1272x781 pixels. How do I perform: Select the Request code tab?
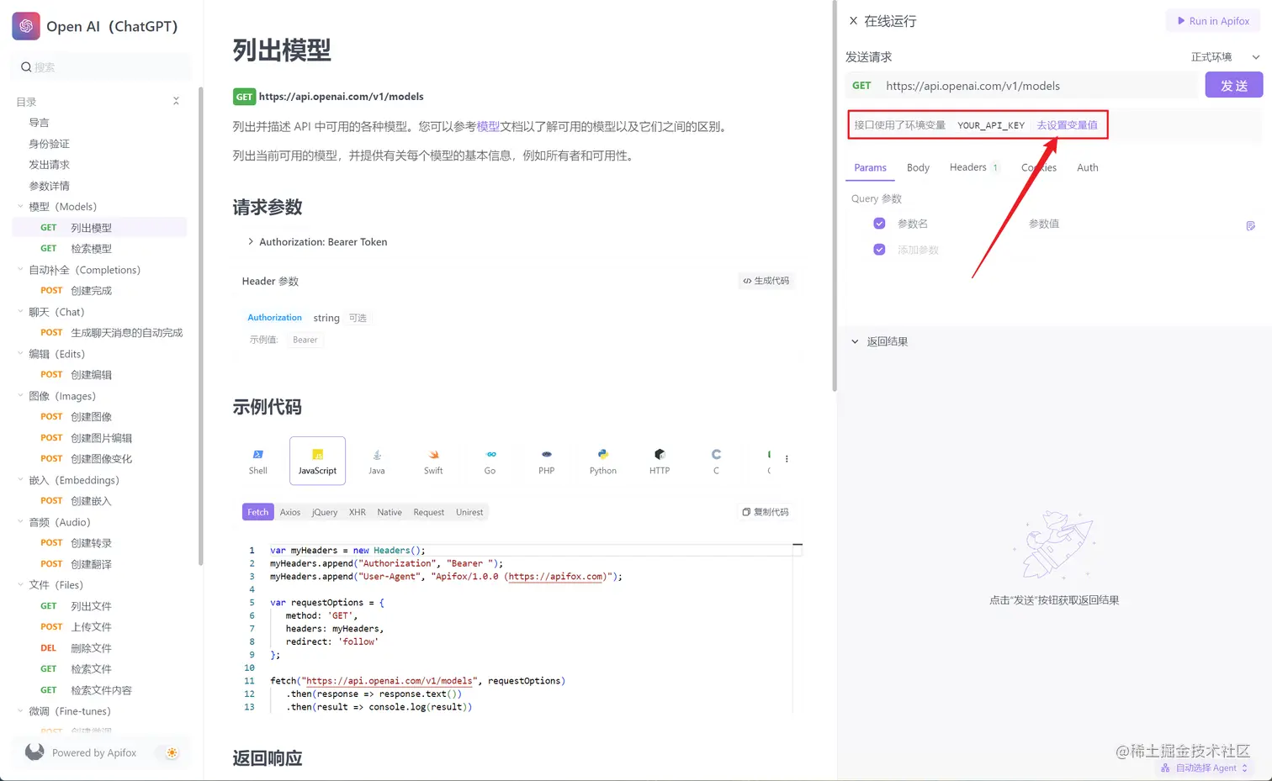click(x=428, y=512)
